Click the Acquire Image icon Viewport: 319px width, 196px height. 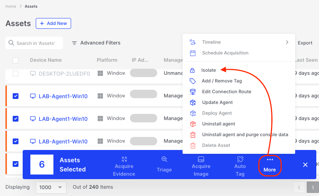(201, 159)
